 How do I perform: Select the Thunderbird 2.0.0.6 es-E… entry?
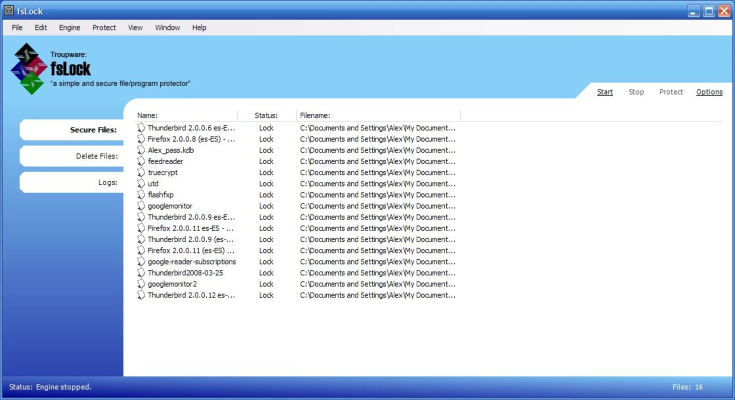191,128
